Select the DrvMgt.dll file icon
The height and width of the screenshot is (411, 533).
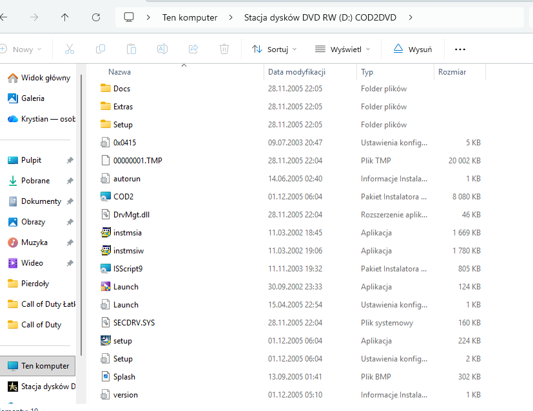106,214
